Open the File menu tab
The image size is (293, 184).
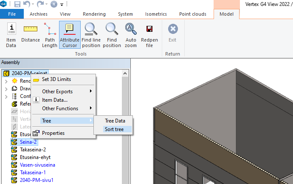tap(12, 14)
